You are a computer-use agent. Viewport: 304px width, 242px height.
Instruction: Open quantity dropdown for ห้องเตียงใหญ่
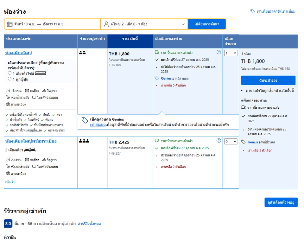click(x=231, y=53)
